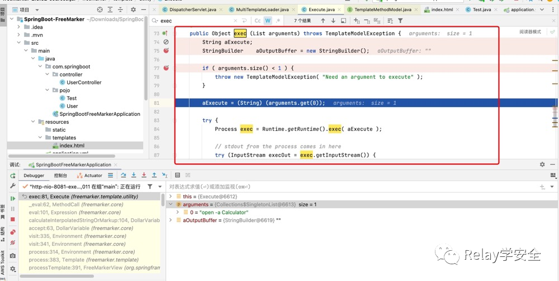Click the Expand All icon in Project panel

point(110,10)
